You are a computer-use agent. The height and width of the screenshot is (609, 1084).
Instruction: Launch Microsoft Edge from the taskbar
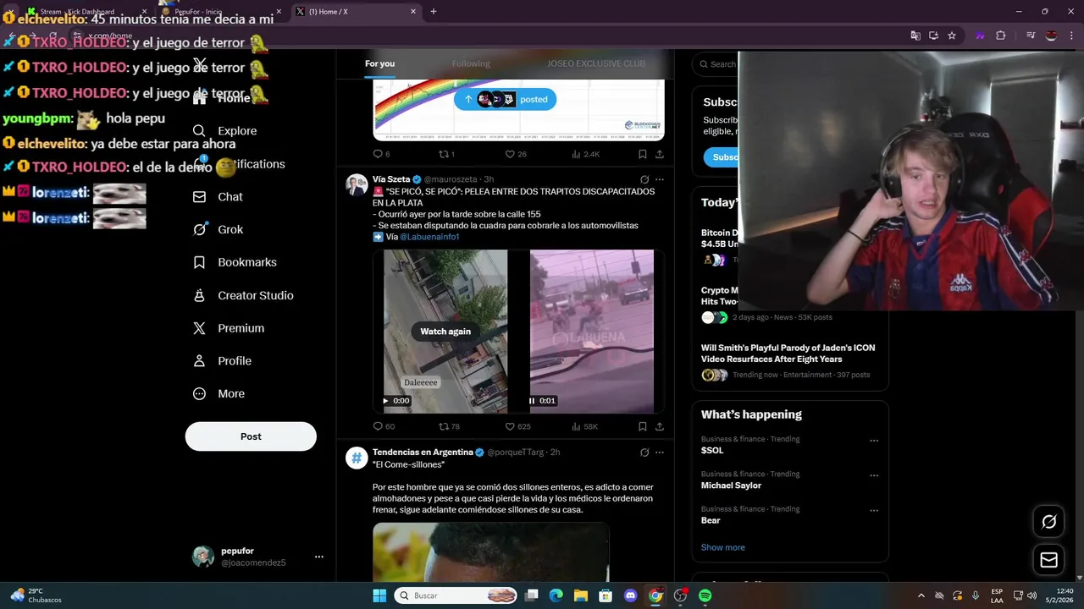[x=556, y=595]
